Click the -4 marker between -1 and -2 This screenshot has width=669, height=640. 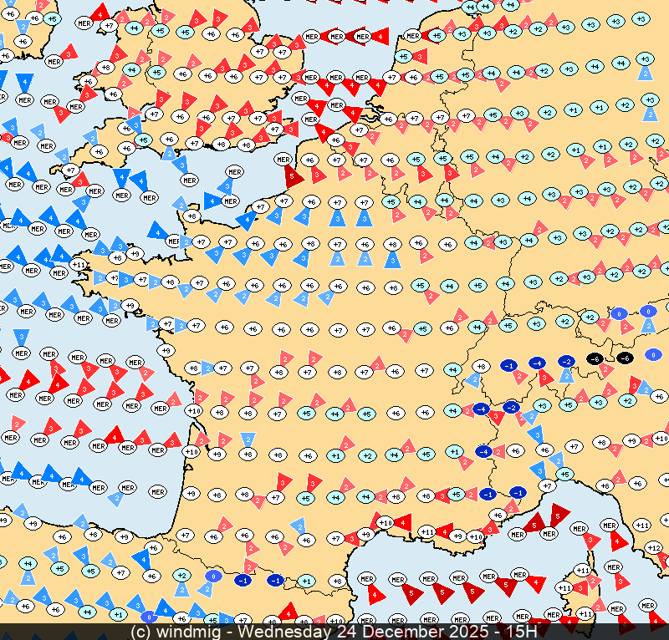point(538,363)
